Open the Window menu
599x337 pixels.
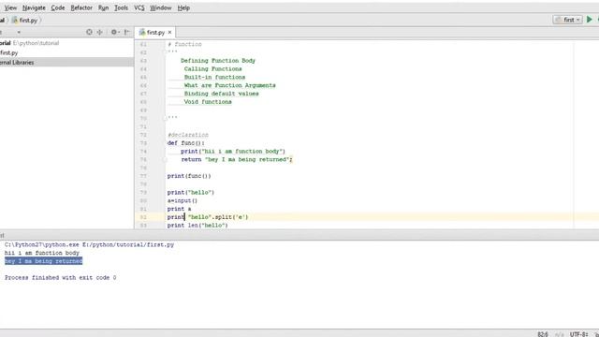160,7
